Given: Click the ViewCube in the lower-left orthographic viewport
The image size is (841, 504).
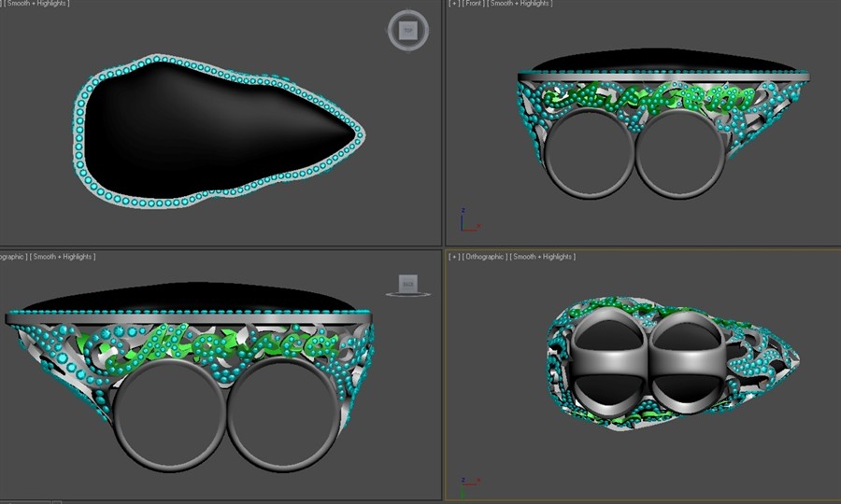Looking at the screenshot, I should [406, 284].
